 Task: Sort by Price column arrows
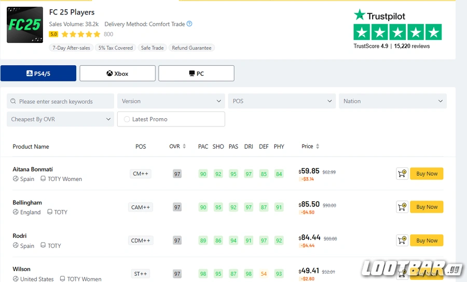[318, 146]
